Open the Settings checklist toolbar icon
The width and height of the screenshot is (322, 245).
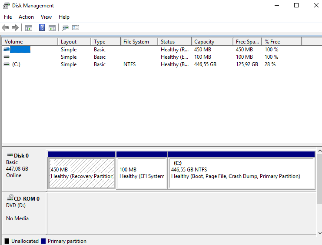tap(76, 27)
